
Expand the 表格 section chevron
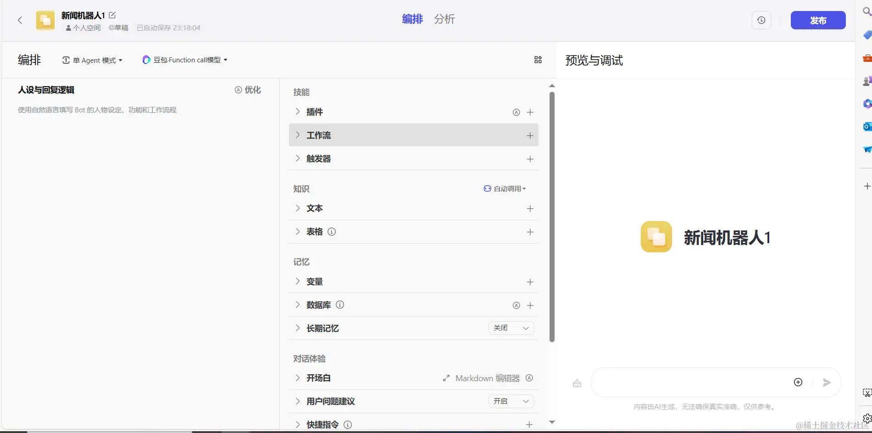(298, 231)
